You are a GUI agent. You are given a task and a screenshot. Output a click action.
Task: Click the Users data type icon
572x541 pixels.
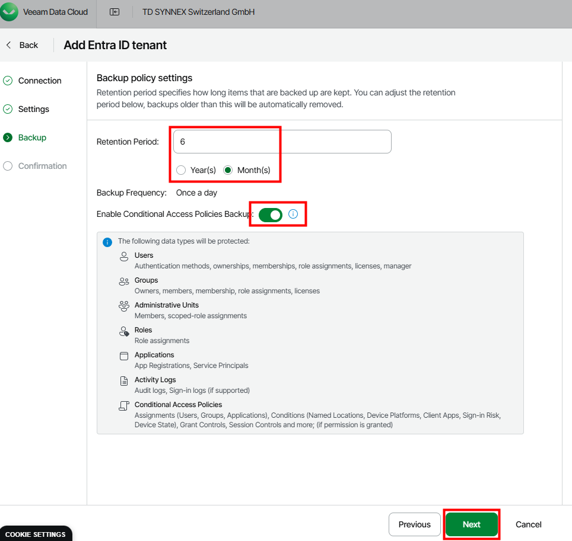tap(124, 256)
